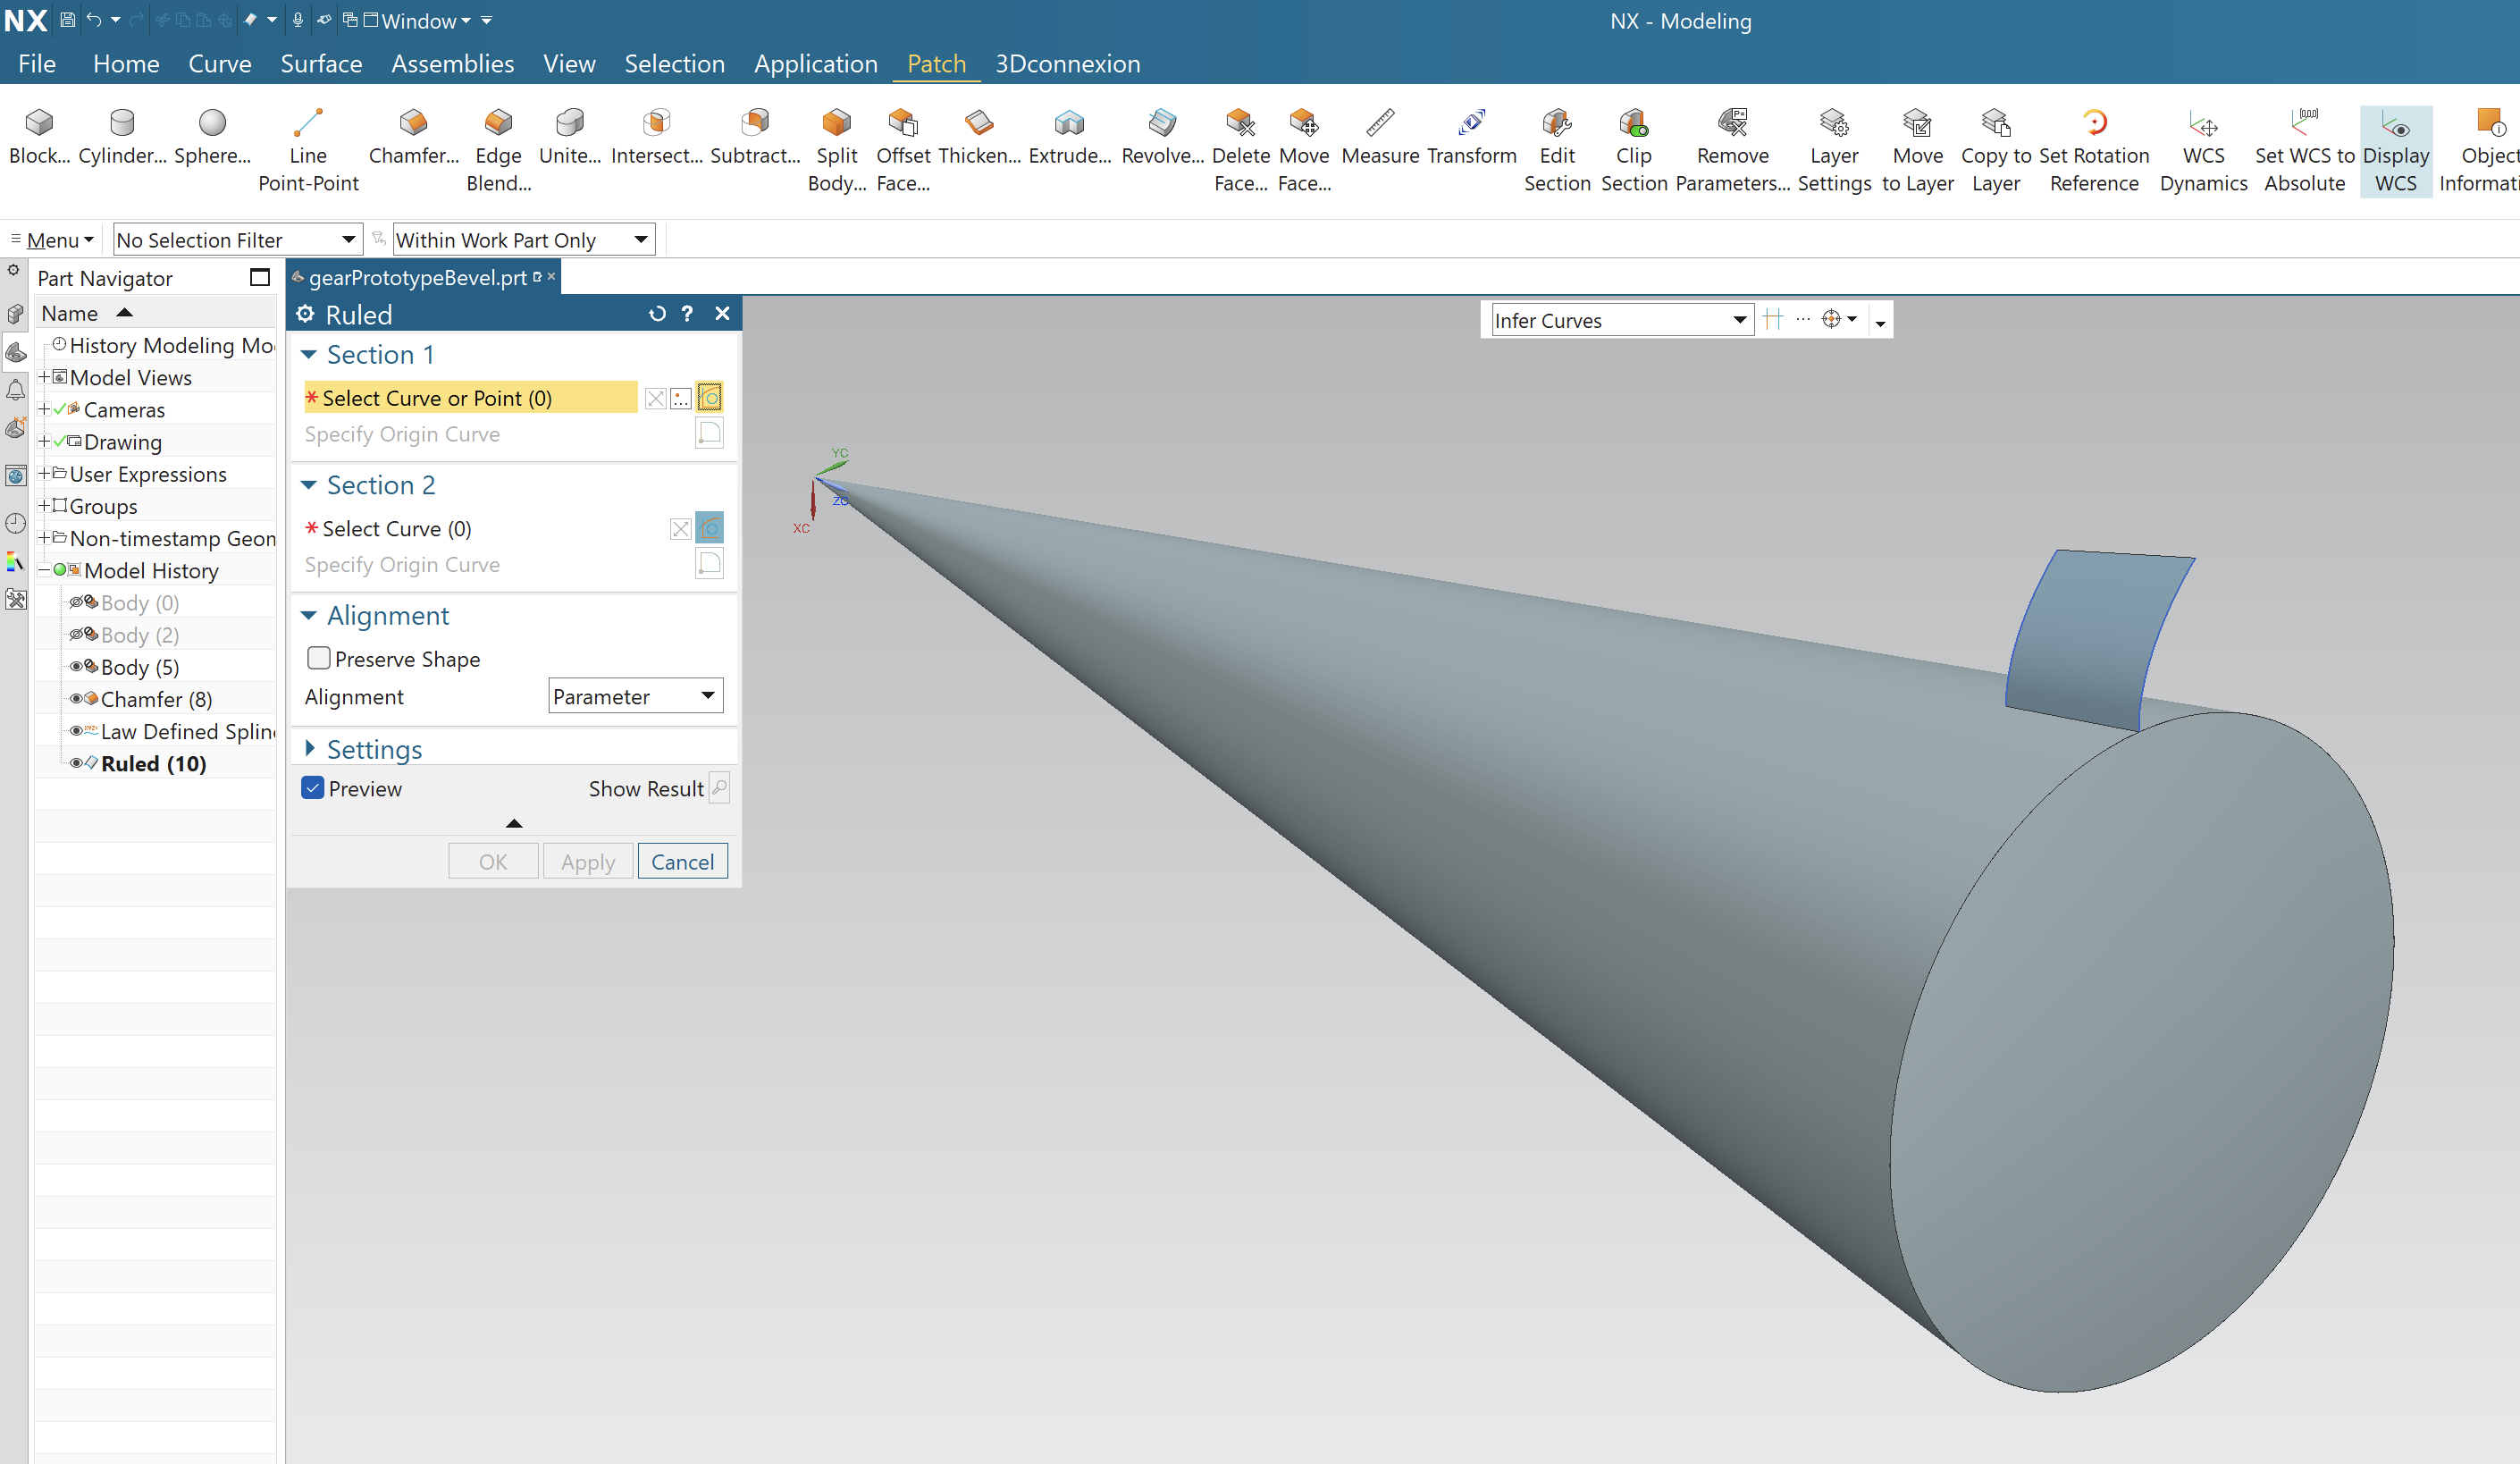Uncheck the Preview checkbox
Image resolution: width=2520 pixels, height=1464 pixels.
[313, 788]
